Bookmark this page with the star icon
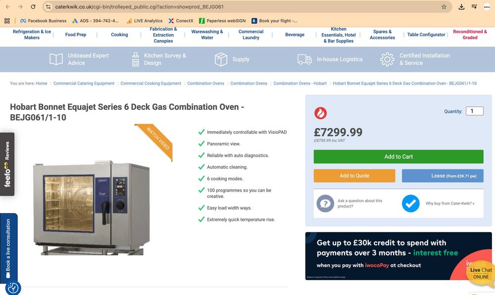This screenshot has width=495, height=295. (444, 7)
